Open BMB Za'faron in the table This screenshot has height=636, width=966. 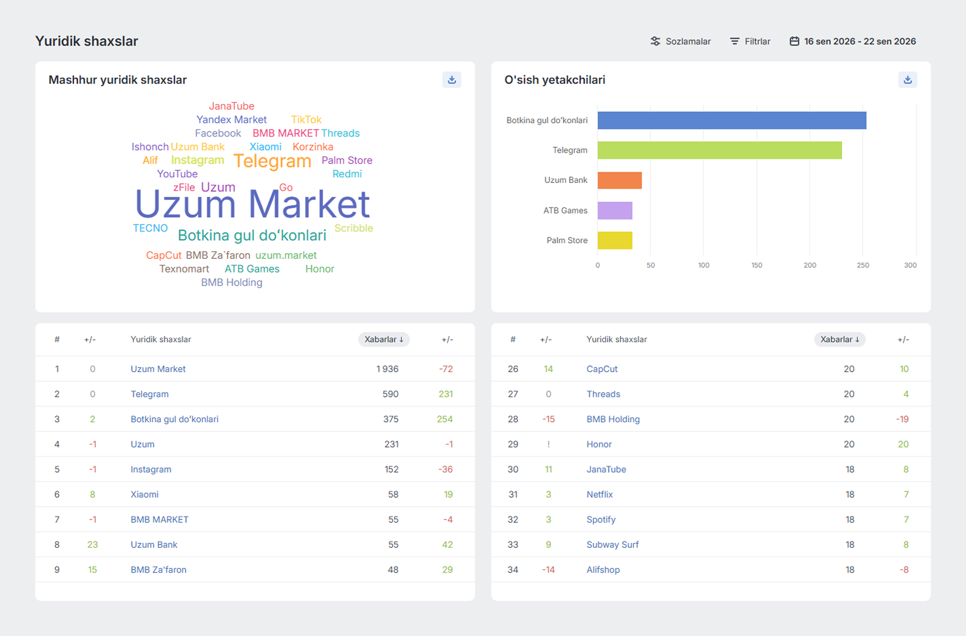pos(159,569)
